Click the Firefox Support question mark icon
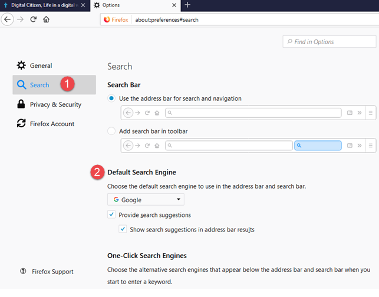The height and width of the screenshot is (297, 379). pos(23,271)
